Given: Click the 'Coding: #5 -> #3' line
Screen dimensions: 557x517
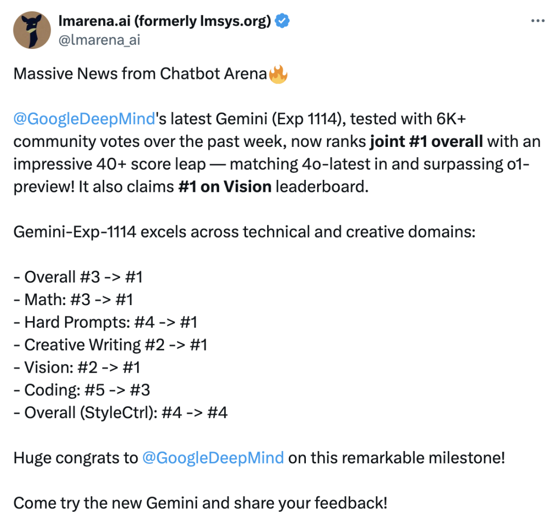Looking at the screenshot, I should pyautogui.click(x=81, y=390).
